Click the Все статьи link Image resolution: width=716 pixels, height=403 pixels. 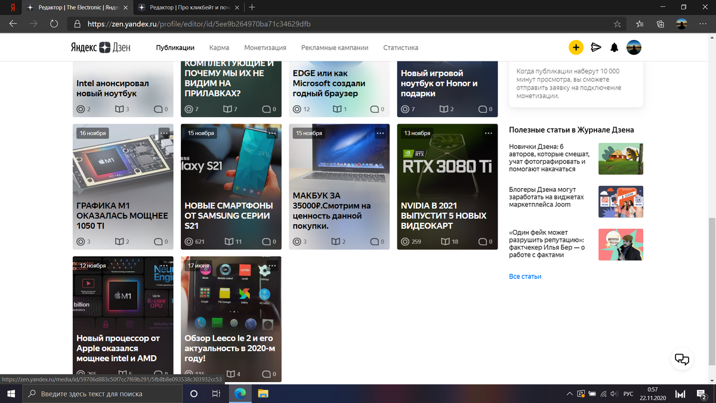point(525,276)
